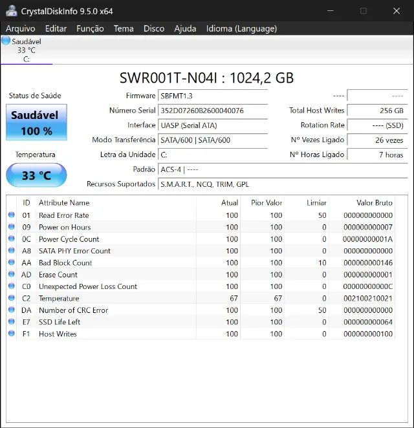Screen dimensions: 414x428
Task: Open the Função menu
Action: [90, 28]
